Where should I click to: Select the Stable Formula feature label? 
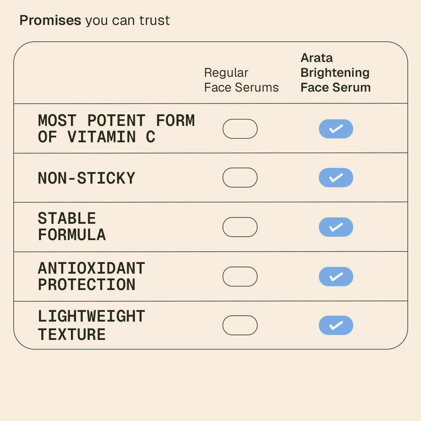point(72,227)
